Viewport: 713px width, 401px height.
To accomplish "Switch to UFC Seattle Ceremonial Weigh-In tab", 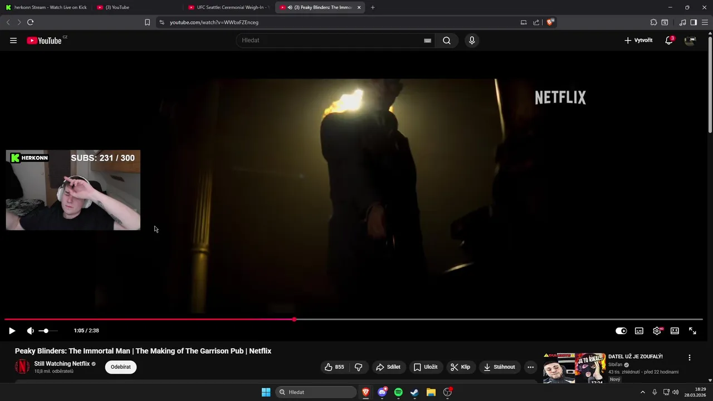I will click(228, 7).
